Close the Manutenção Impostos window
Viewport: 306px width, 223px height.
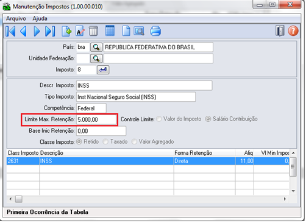click(x=290, y=4)
